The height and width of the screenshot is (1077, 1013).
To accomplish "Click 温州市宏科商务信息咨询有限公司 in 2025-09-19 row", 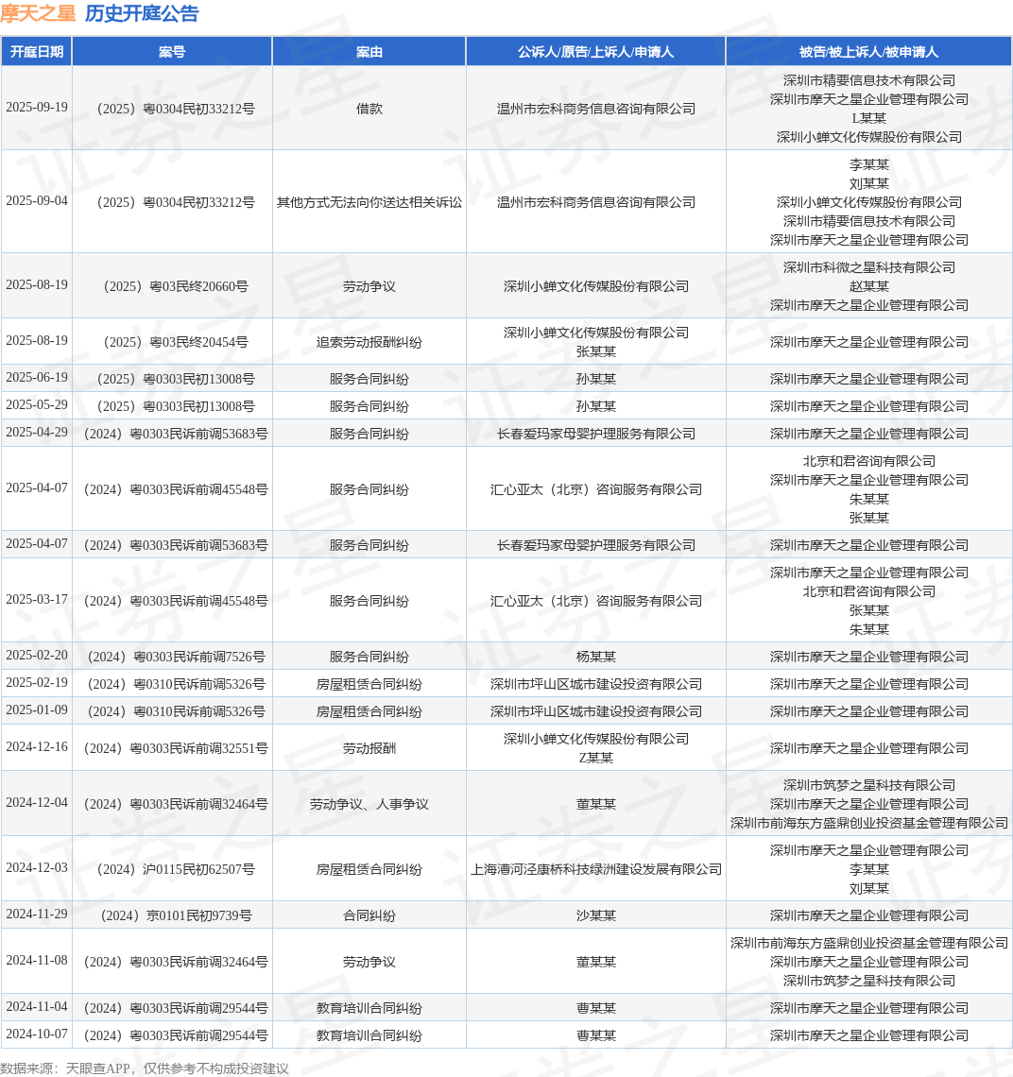I will point(596,109).
